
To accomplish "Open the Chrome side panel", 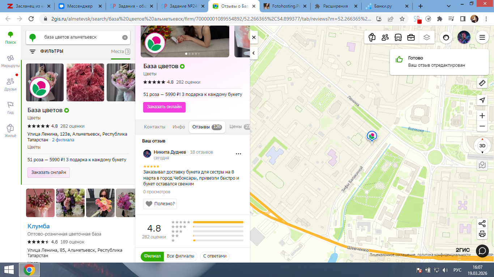I will click(463, 19).
